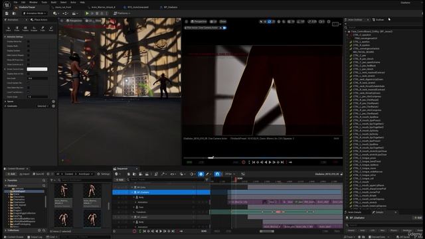Image resolution: width=425 pixels, height=239 pixels.
Task: Open the Build menu
Action: point(54,2)
